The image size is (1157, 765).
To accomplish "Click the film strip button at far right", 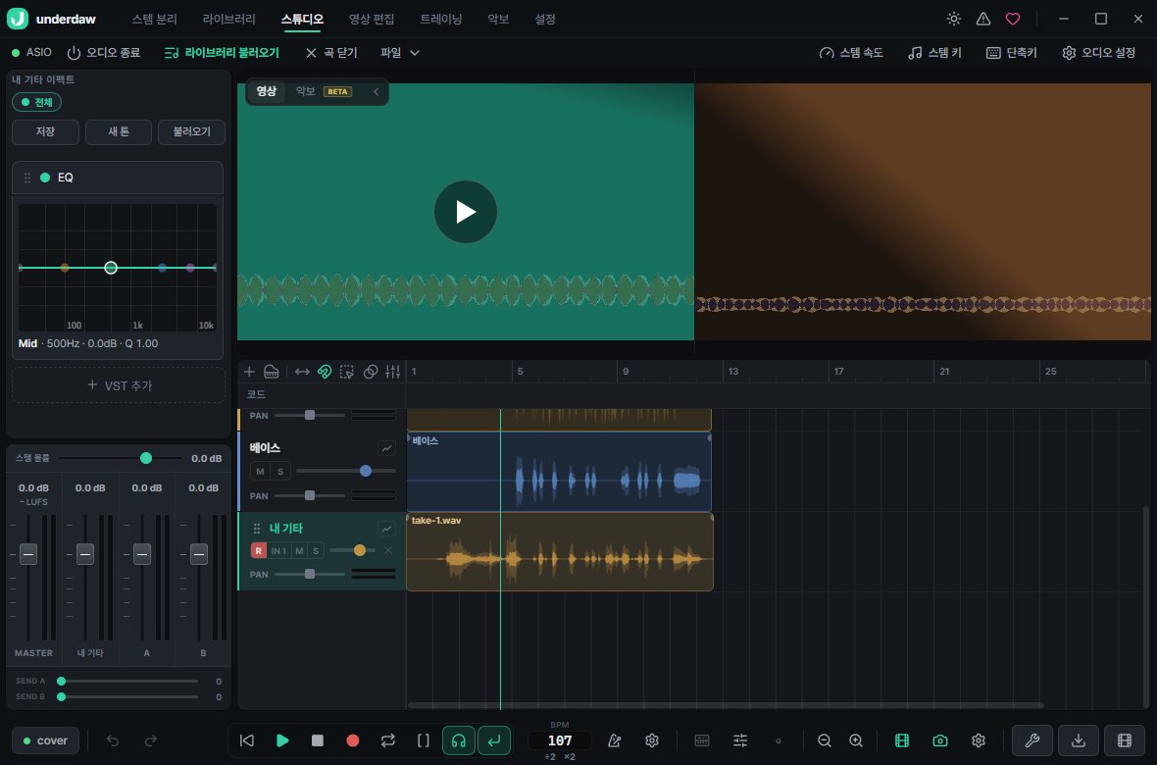I will point(1125,740).
